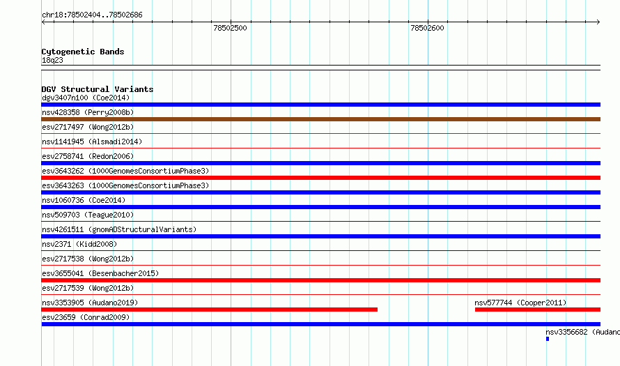Image resolution: width=620 pixels, height=366 pixels.
Task: Open nsv1060736 (Coe2014) variant label
Action: pos(84,200)
